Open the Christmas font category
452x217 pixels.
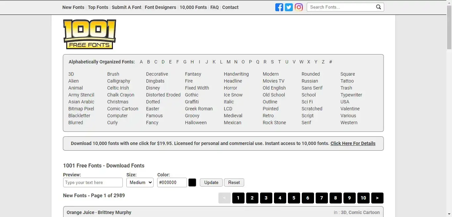[x=118, y=102]
